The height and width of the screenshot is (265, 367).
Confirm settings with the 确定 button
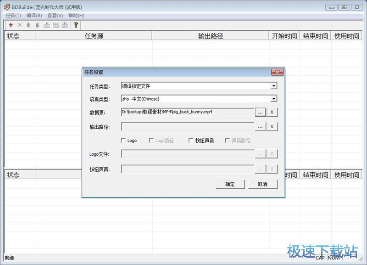230,184
